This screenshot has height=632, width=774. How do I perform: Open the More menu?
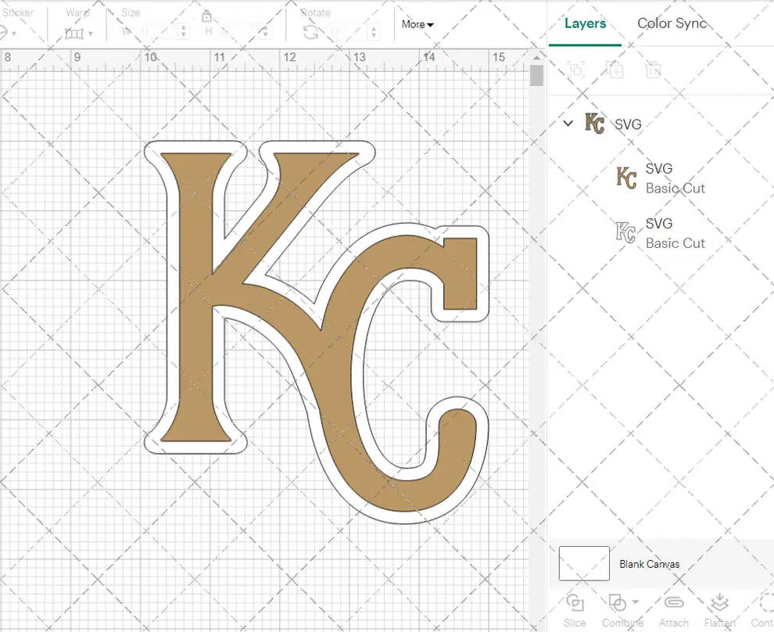click(417, 24)
